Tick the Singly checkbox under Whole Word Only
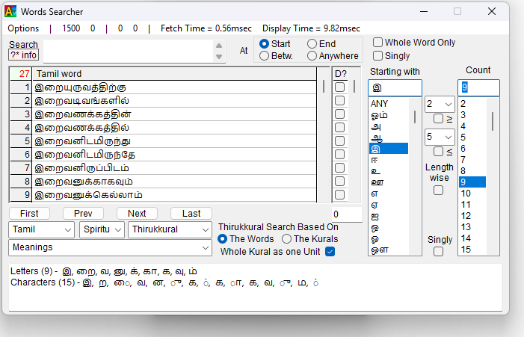The image size is (524, 337). pyautogui.click(x=377, y=55)
